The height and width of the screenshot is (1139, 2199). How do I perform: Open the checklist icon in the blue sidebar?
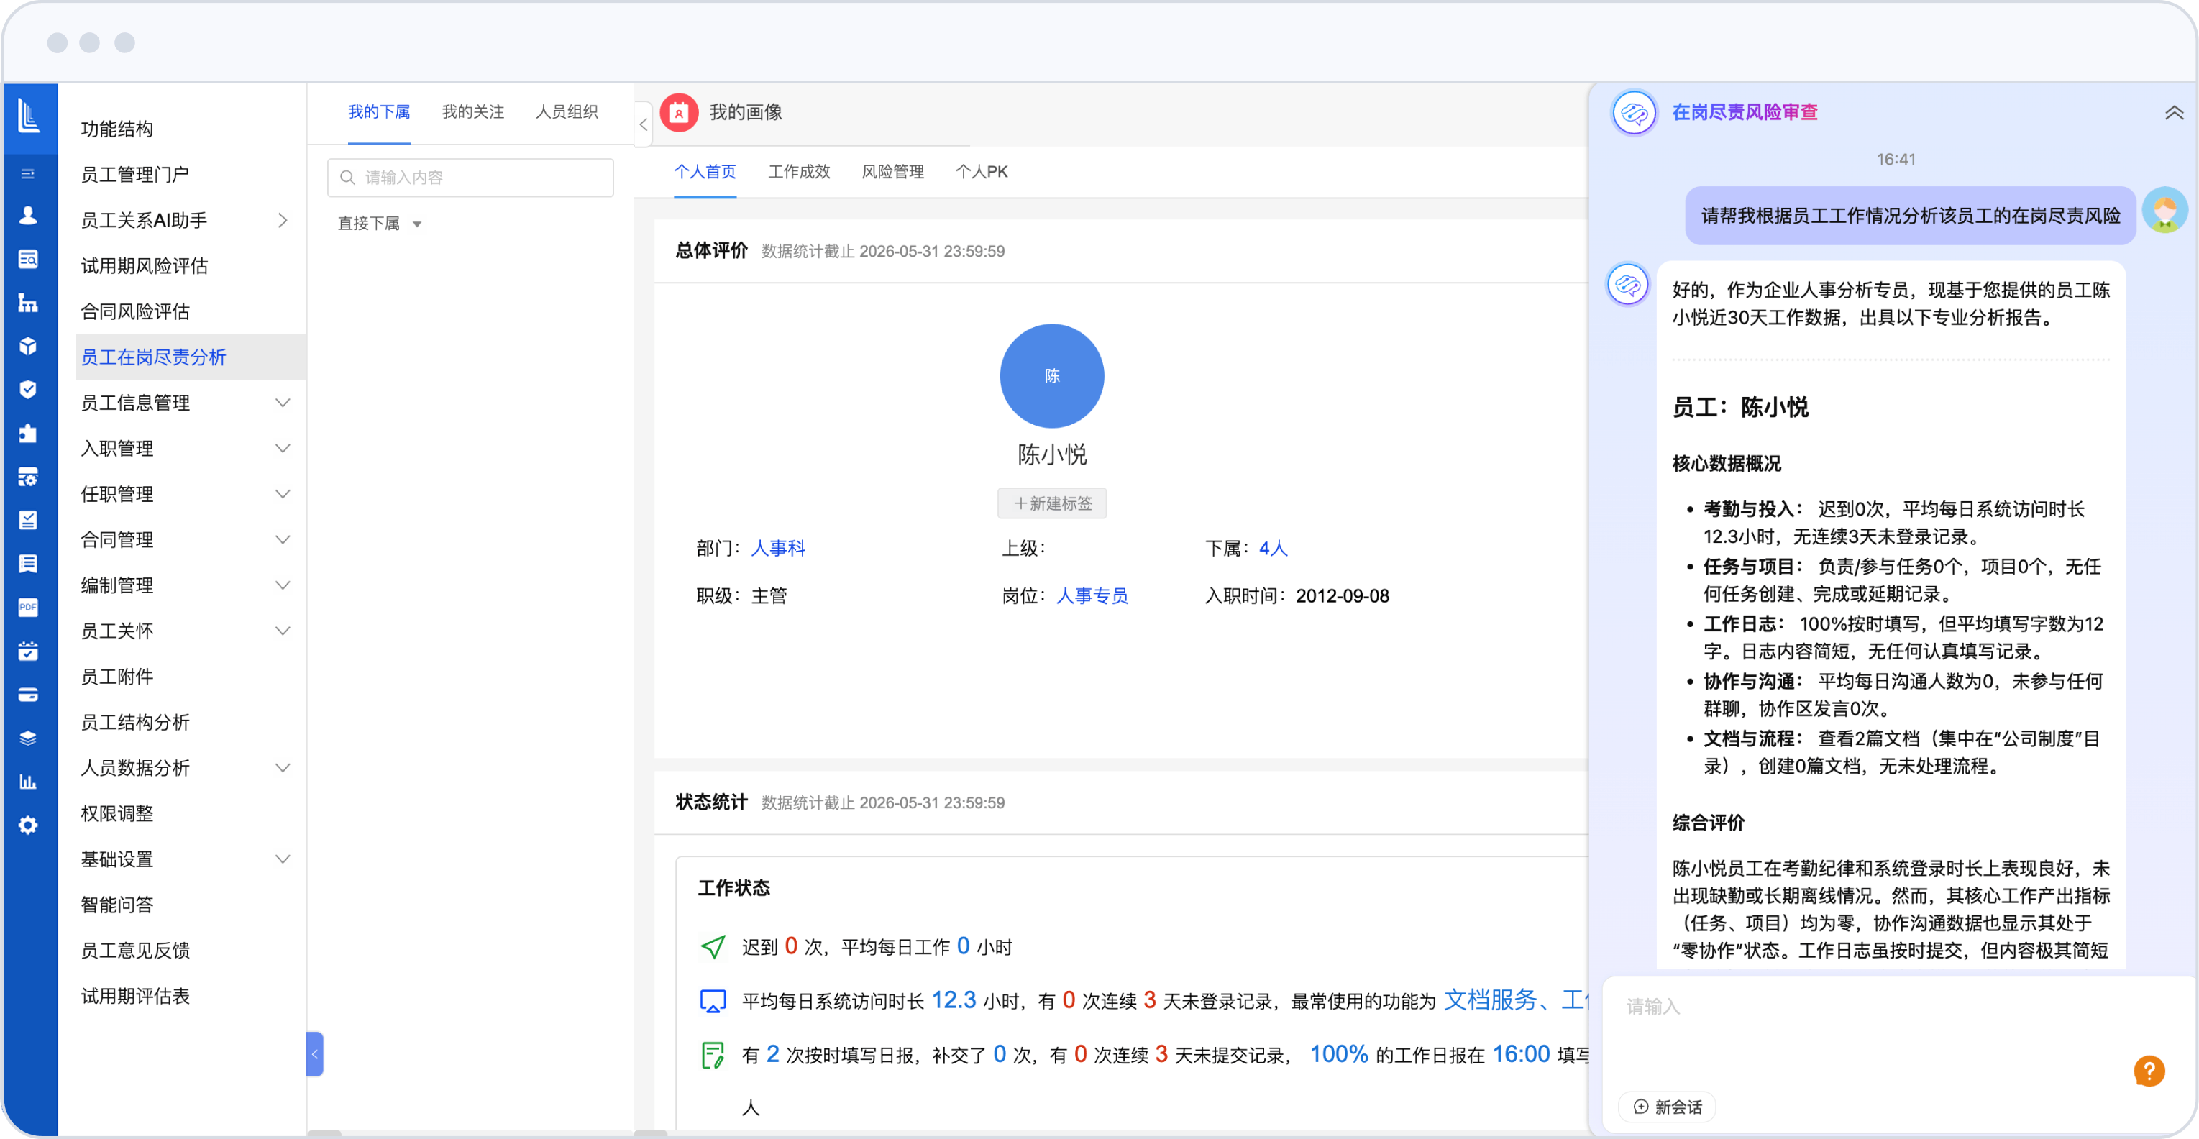pyautogui.click(x=28, y=520)
